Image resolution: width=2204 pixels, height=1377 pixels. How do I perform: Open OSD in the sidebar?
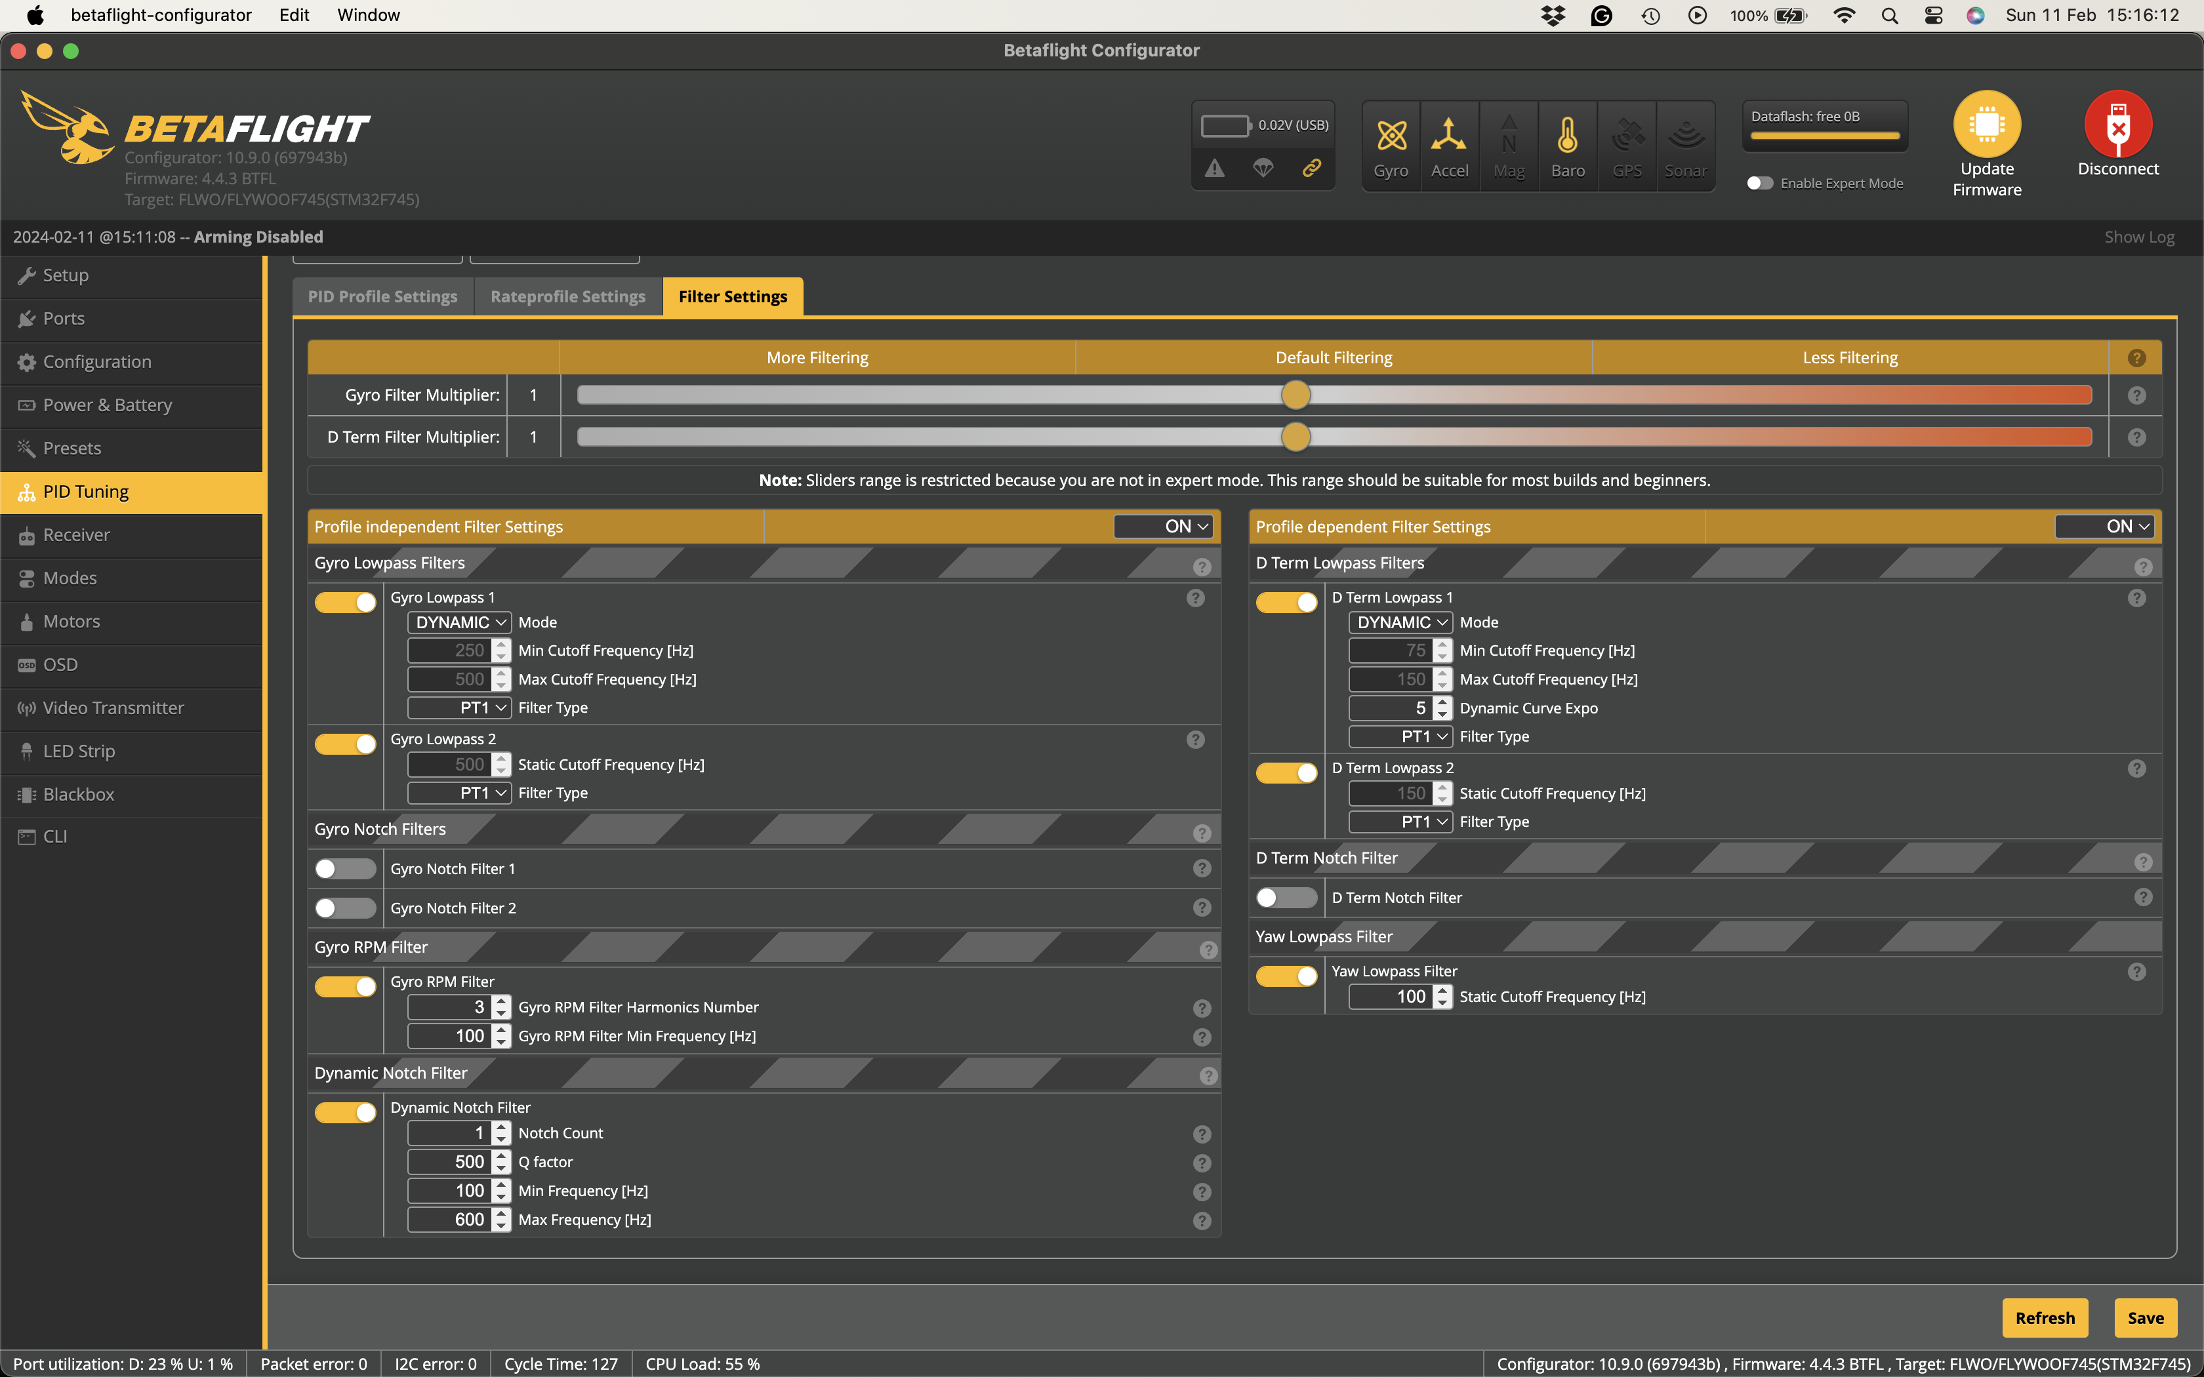[x=132, y=665]
